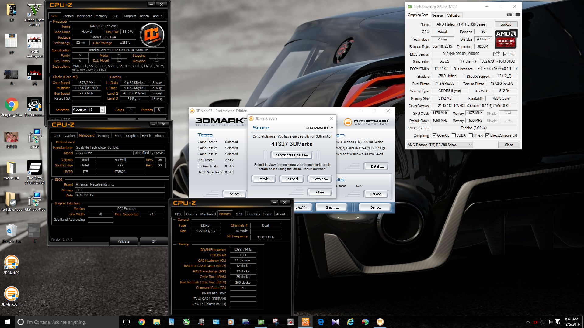Viewport: 584px width, 328px height.
Task: Click the GPU-Z BIOS export share icon
Action: (496, 54)
